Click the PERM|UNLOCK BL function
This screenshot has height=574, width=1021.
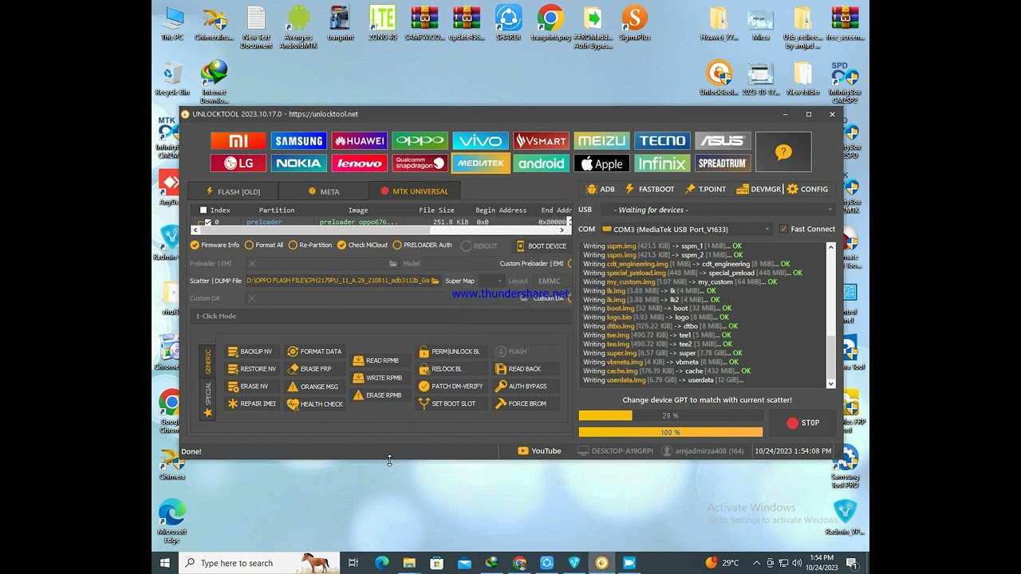(x=451, y=352)
